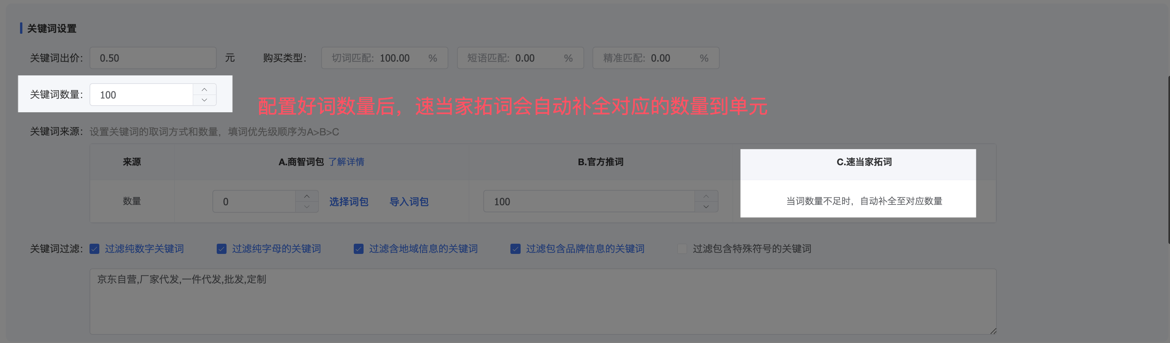The height and width of the screenshot is (343, 1170).
Task: Increase 官方推词 quantity with up arrow
Action: [706, 196]
